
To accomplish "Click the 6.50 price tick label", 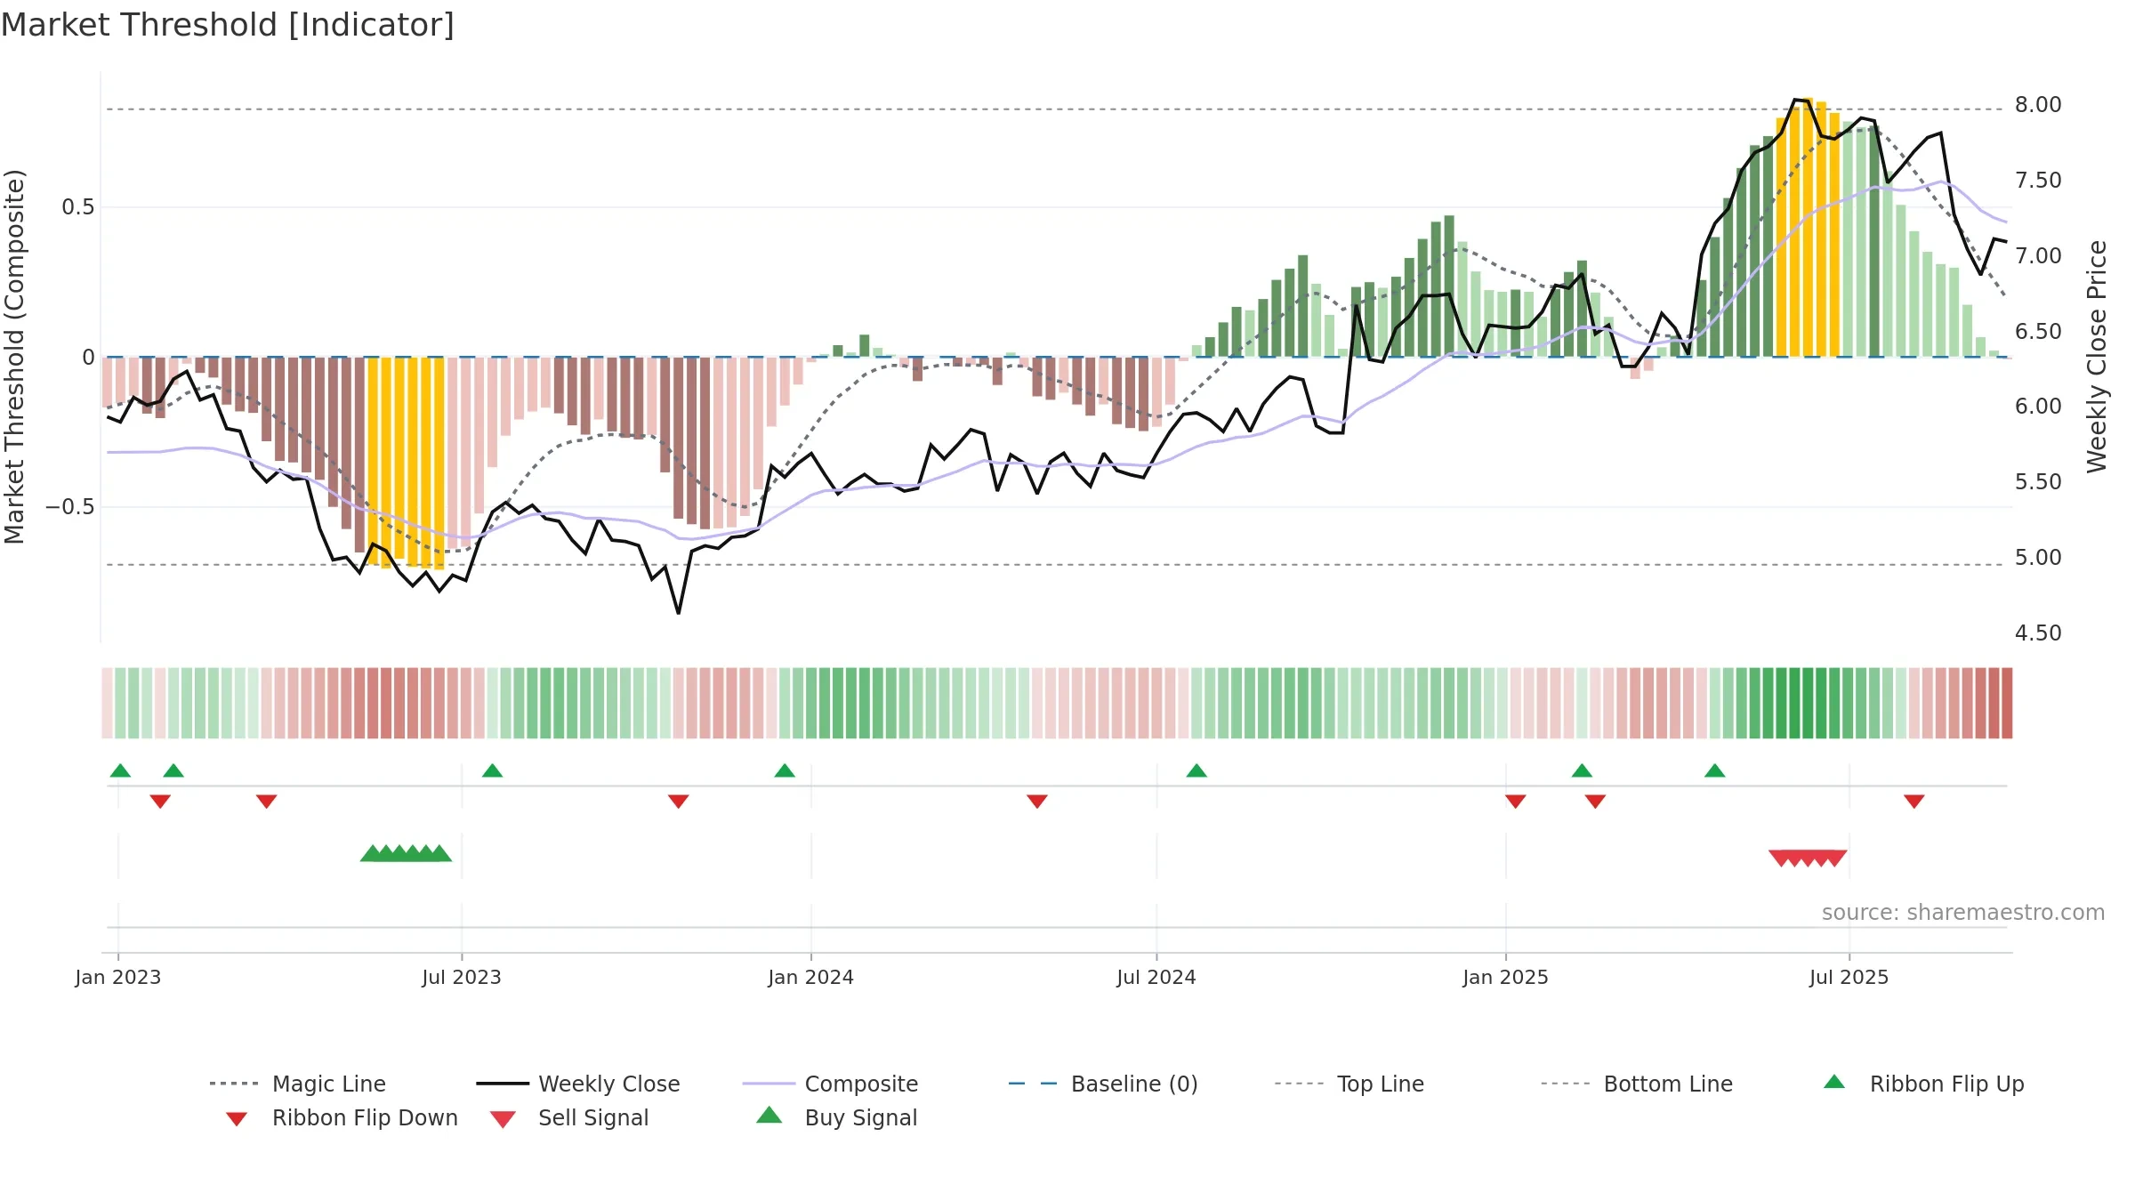I will click(2038, 332).
